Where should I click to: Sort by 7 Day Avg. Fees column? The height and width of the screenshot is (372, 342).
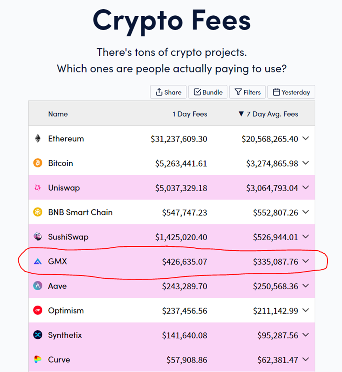click(x=268, y=114)
